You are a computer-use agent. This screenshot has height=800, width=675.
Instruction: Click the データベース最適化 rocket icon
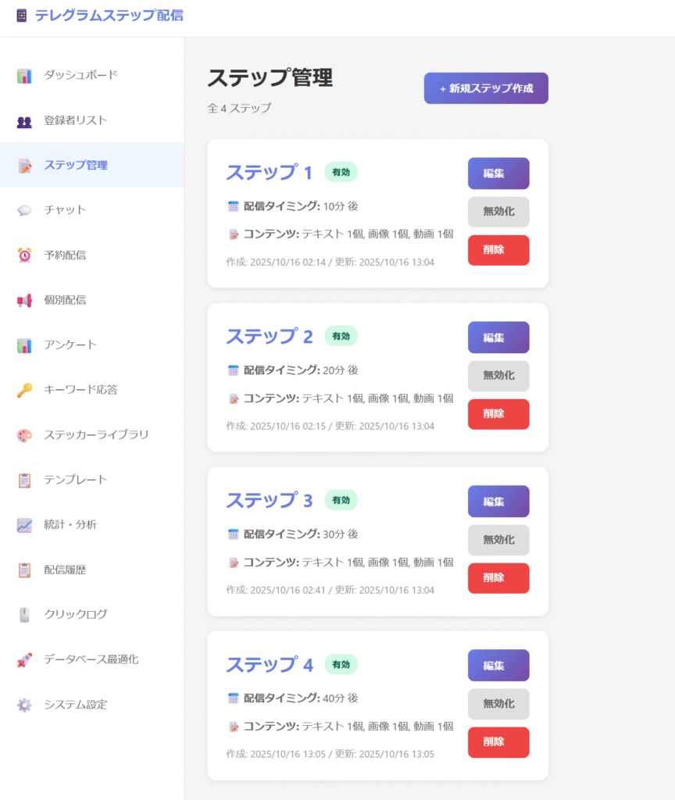[24, 660]
